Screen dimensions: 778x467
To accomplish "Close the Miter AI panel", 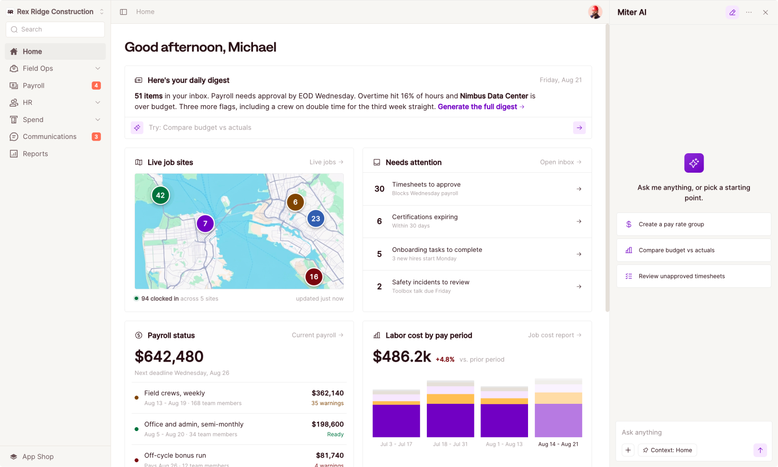I will (x=765, y=13).
